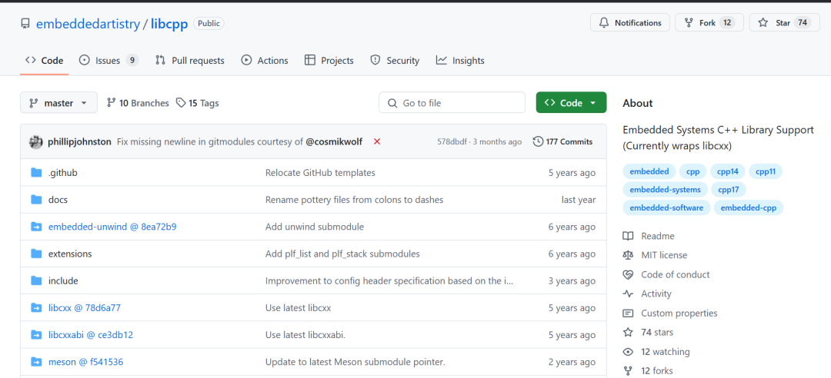The width and height of the screenshot is (831, 378).
Task: Switch to the Insights tab
Action: click(x=460, y=61)
